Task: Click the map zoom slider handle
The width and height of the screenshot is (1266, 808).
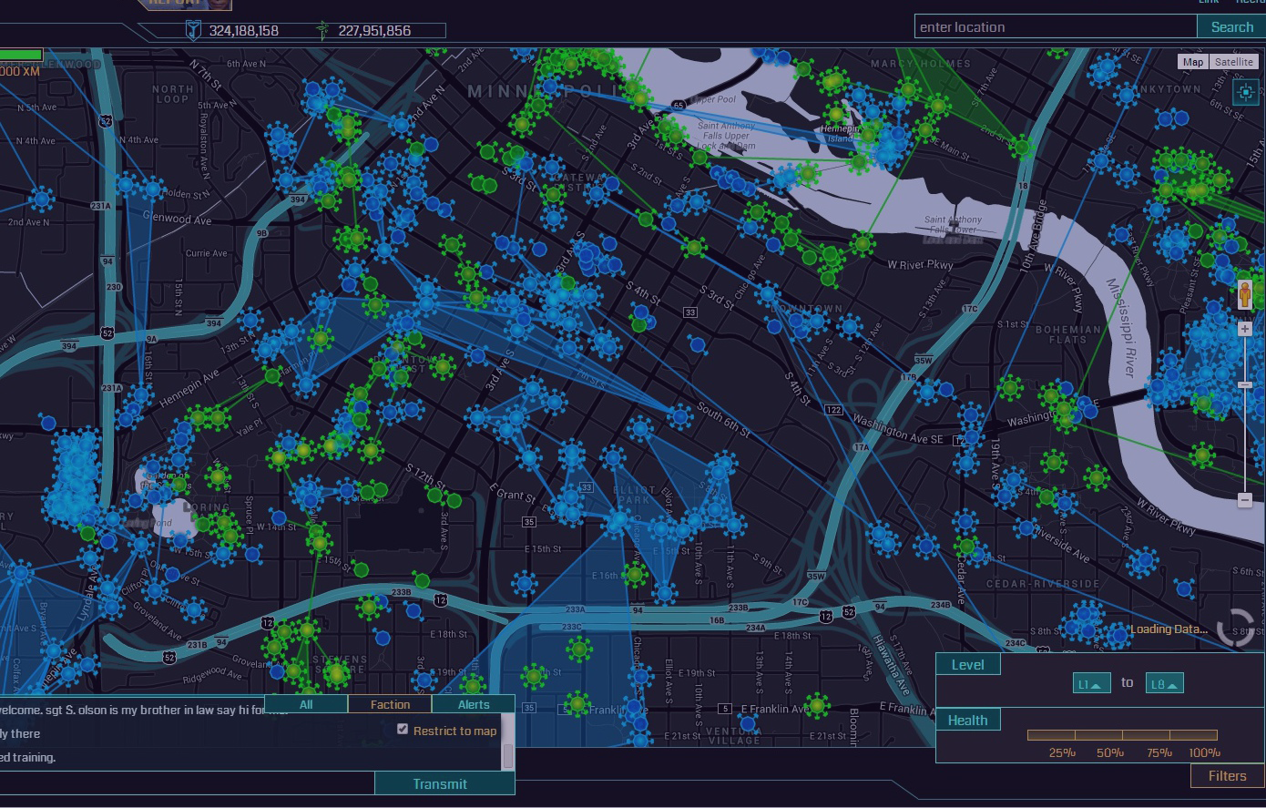Action: pyautogui.click(x=1245, y=385)
